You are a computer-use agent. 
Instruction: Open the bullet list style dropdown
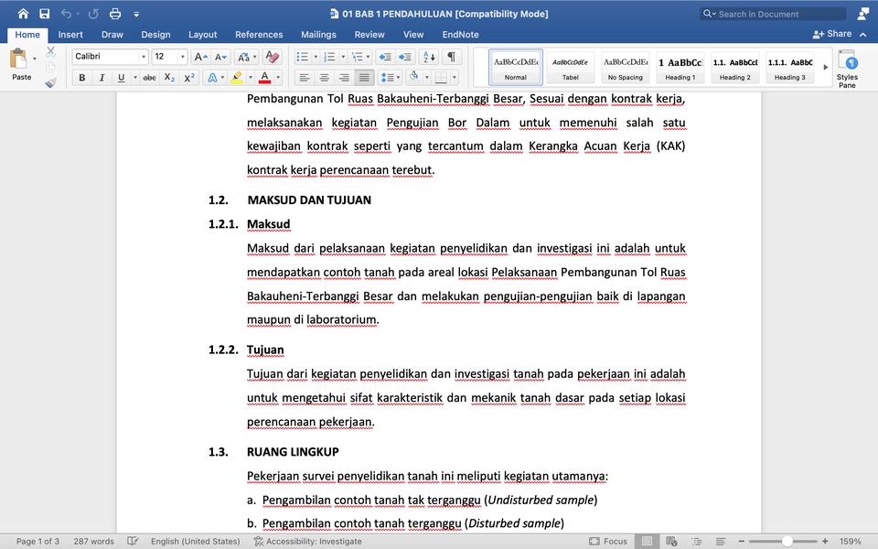coord(316,57)
